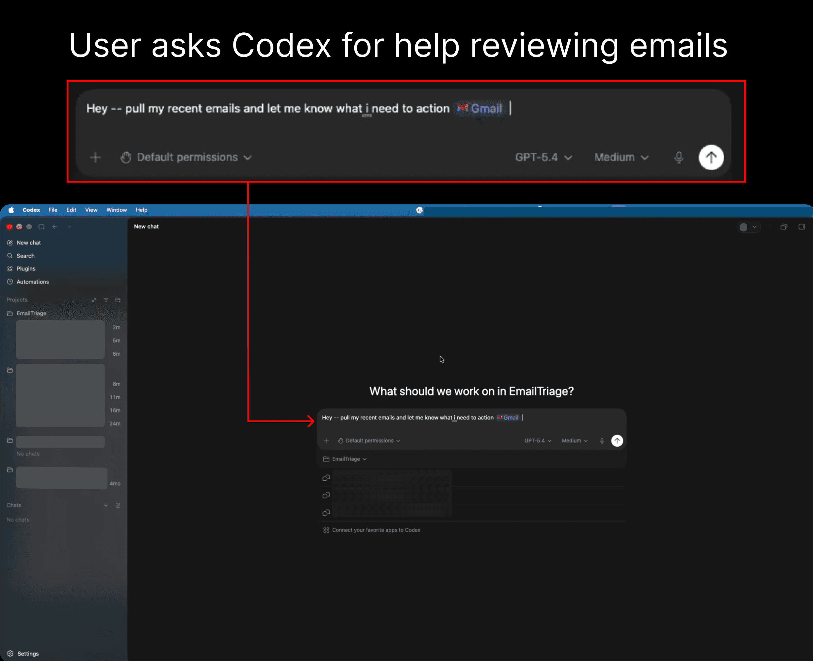The image size is (813, 661).
Task: Toggle the sidebar panel icon beside window controls
Action: pos(41,226)
